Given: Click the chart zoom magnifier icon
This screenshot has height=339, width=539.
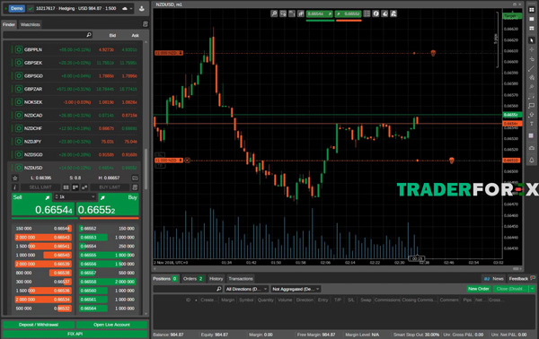Looking at the screenshot, I should (274, 13).
